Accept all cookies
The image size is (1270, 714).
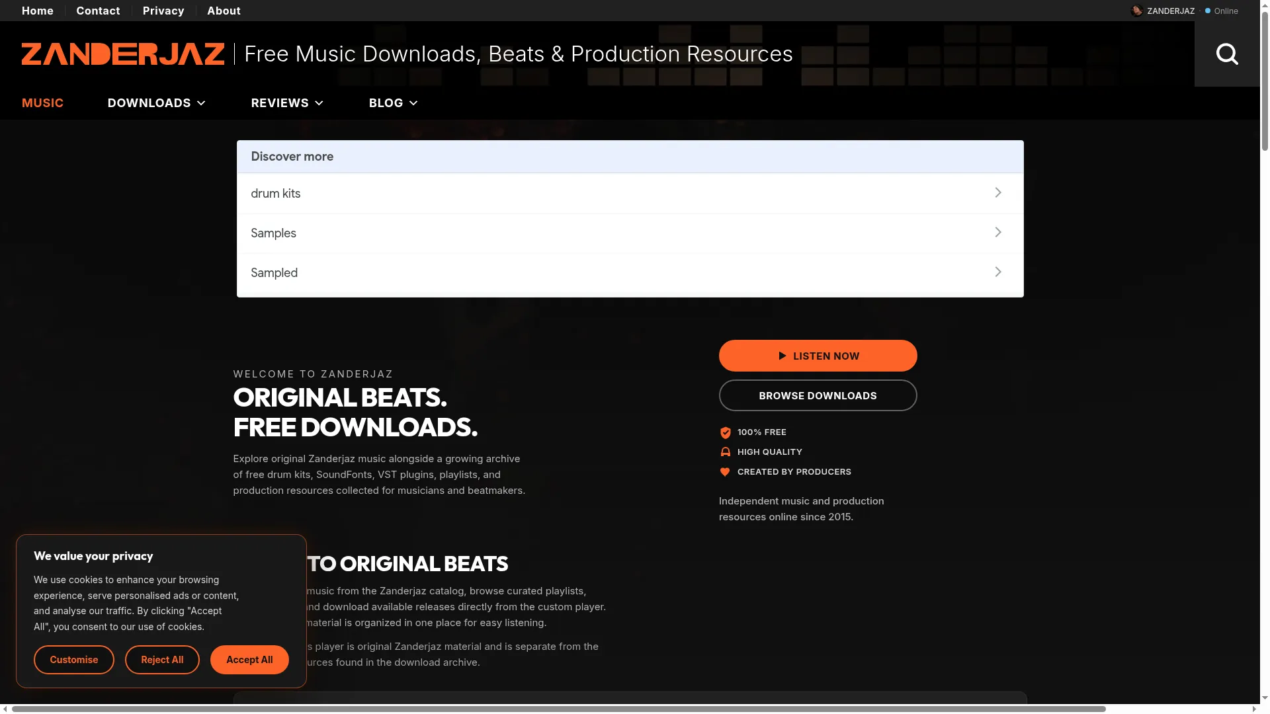tap(249, 660)
